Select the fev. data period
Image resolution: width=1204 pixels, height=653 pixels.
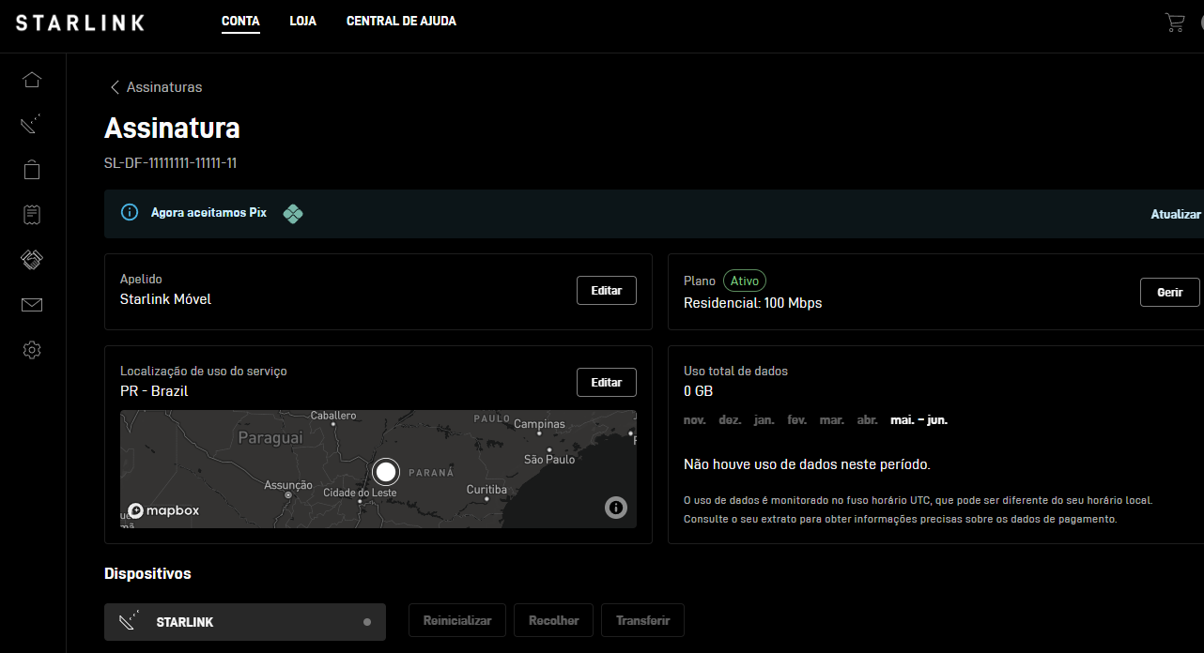tap(797, 420)
